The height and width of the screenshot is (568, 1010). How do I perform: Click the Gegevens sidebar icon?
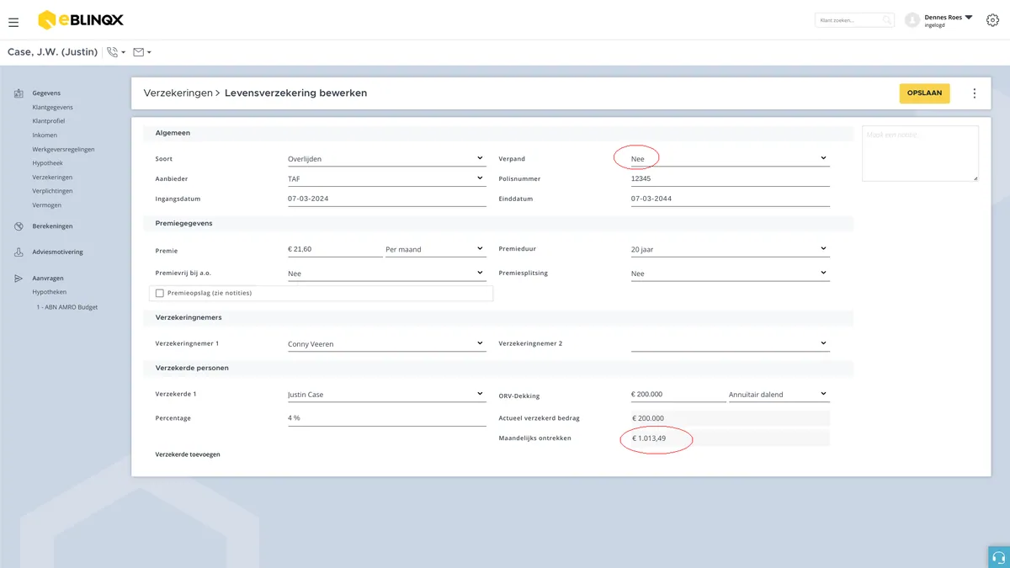[x=19, y=93]
